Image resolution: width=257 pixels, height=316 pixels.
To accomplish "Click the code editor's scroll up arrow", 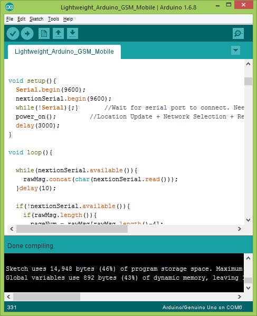I will pyautogui.click(x=249, y=64).
